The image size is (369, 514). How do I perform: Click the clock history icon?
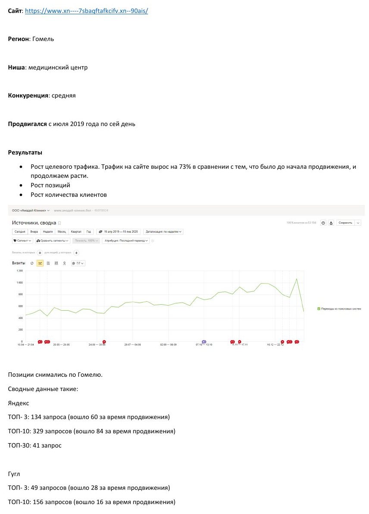click(323, 223)
